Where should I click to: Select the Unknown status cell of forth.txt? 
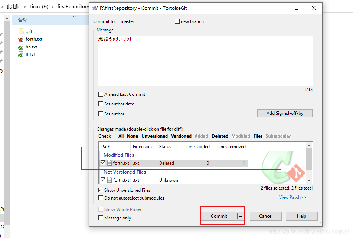click(169, 180)
